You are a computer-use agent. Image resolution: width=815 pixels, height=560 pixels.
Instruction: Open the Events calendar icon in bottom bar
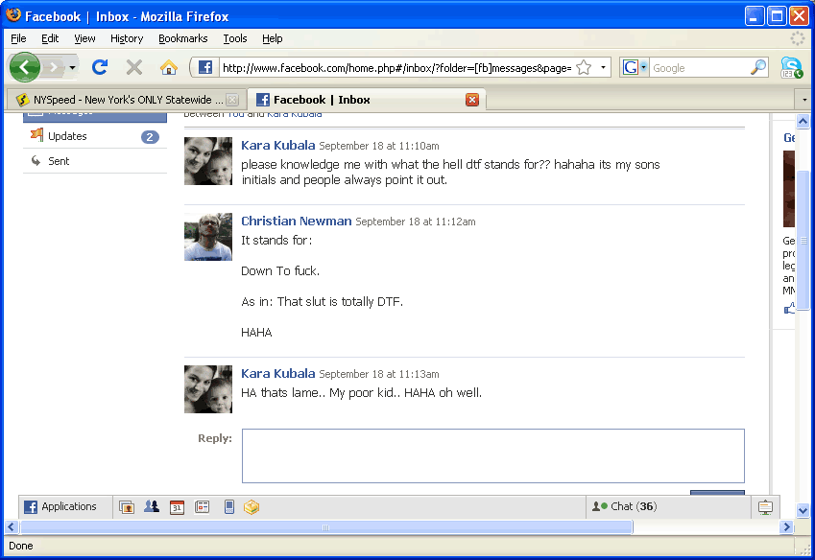177,507
